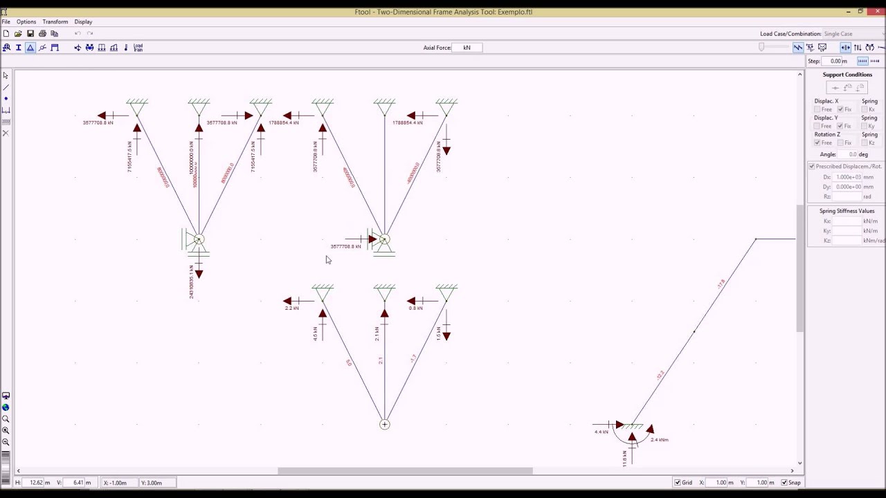Check Rotation Z Fix checkbox
The image size is (886, 498).
(x=840, y=142)
